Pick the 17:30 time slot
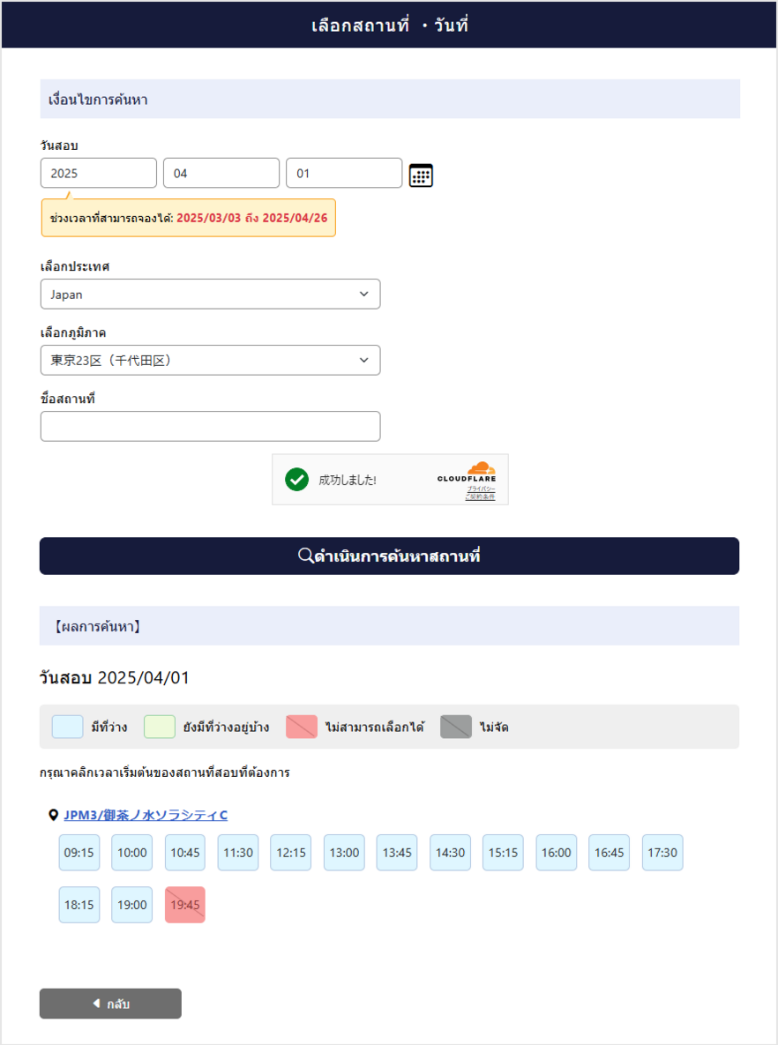 coord(662,853)
